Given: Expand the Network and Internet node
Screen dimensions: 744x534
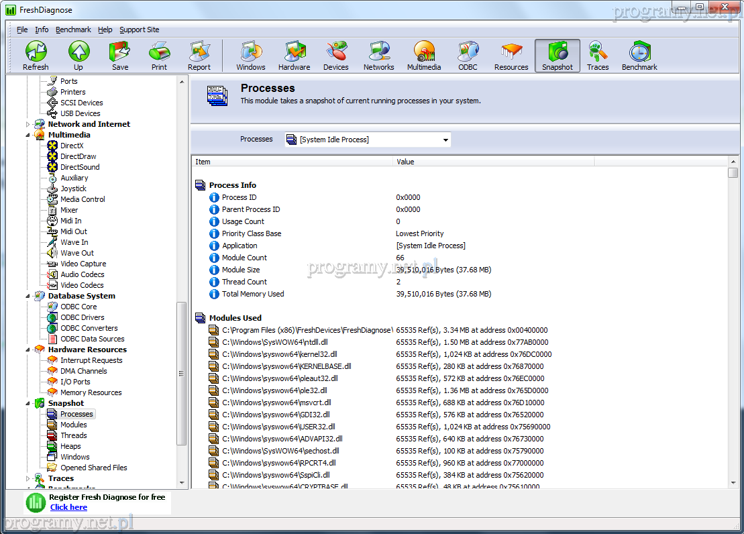Looking at the screenshot, I should coord(28,124).
